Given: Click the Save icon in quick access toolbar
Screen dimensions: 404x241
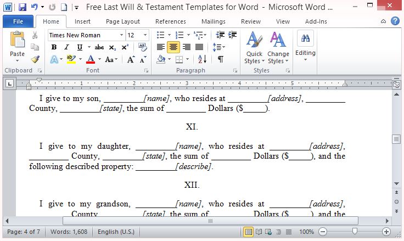Looking at the screenshot, I should pyautogui.click(x=23, y=8).
